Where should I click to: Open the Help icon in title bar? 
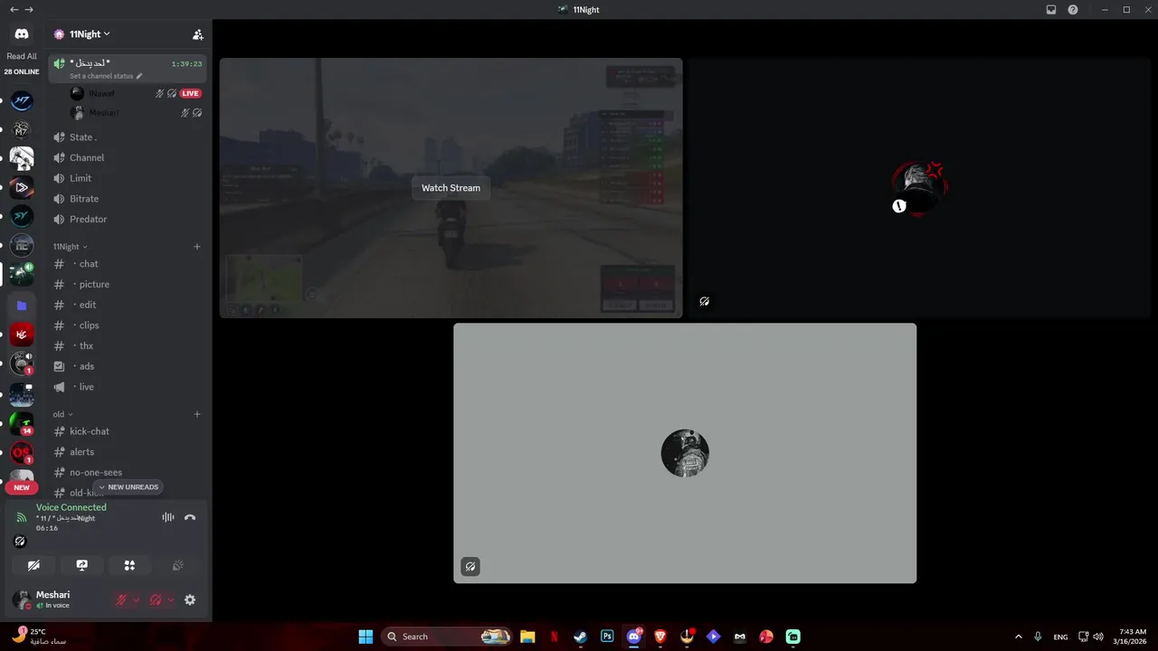click(1073, 9)
